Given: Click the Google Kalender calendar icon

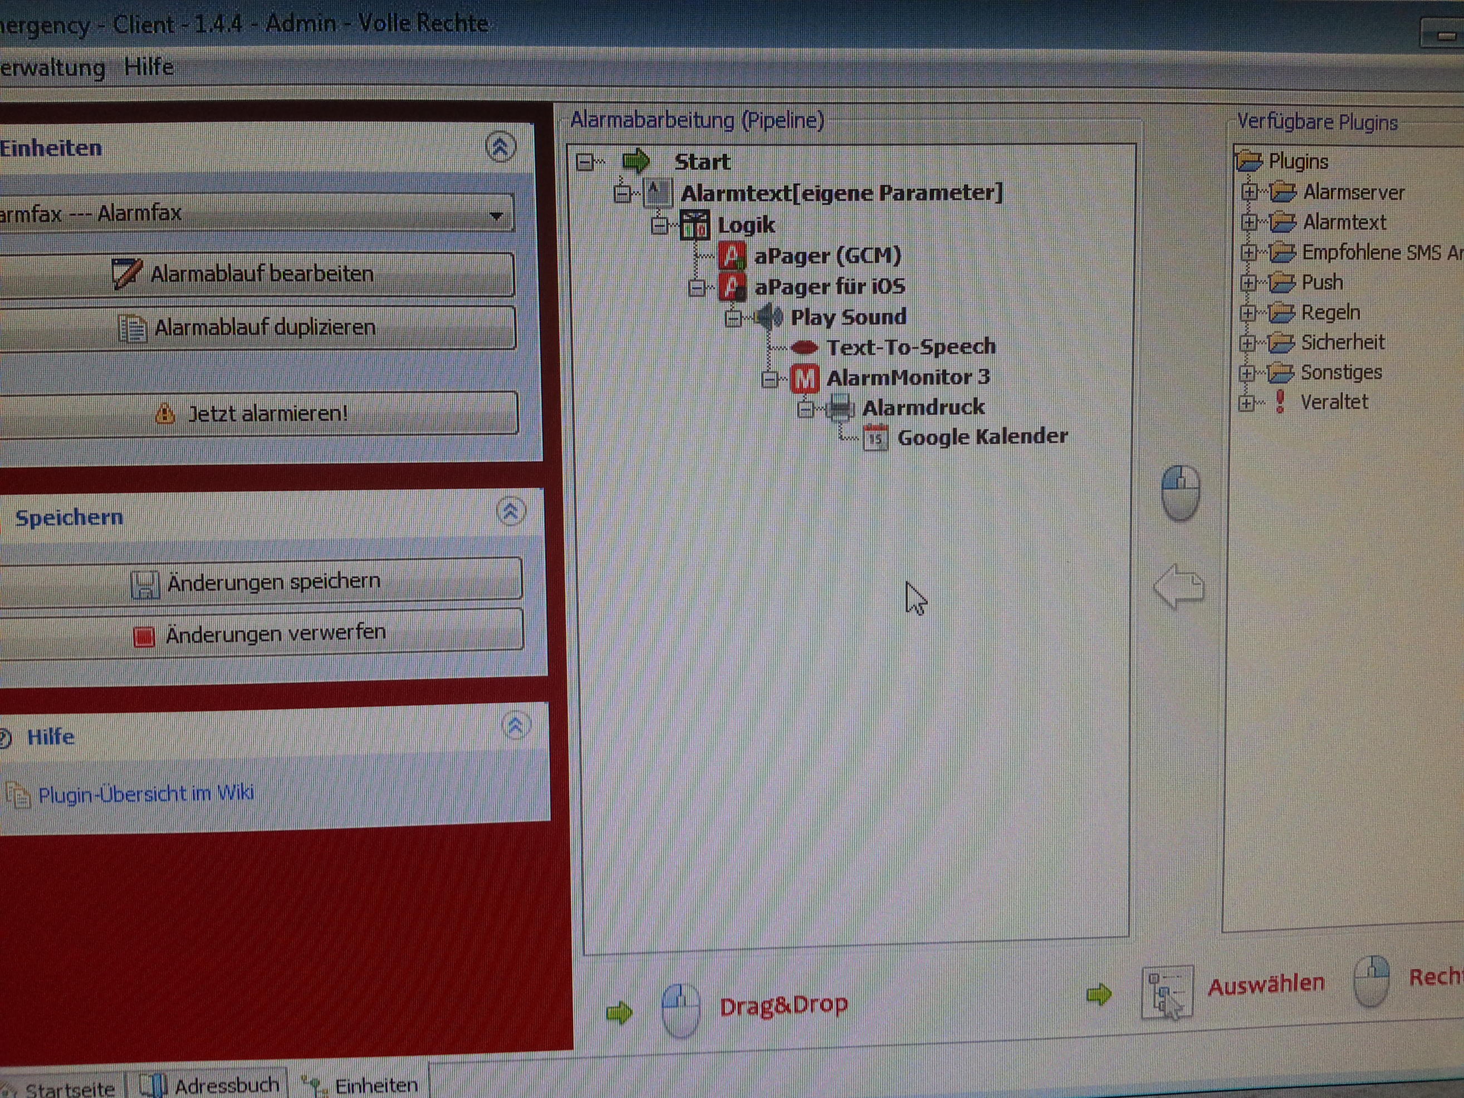Looking at the screenshot, I should [875, 438].
